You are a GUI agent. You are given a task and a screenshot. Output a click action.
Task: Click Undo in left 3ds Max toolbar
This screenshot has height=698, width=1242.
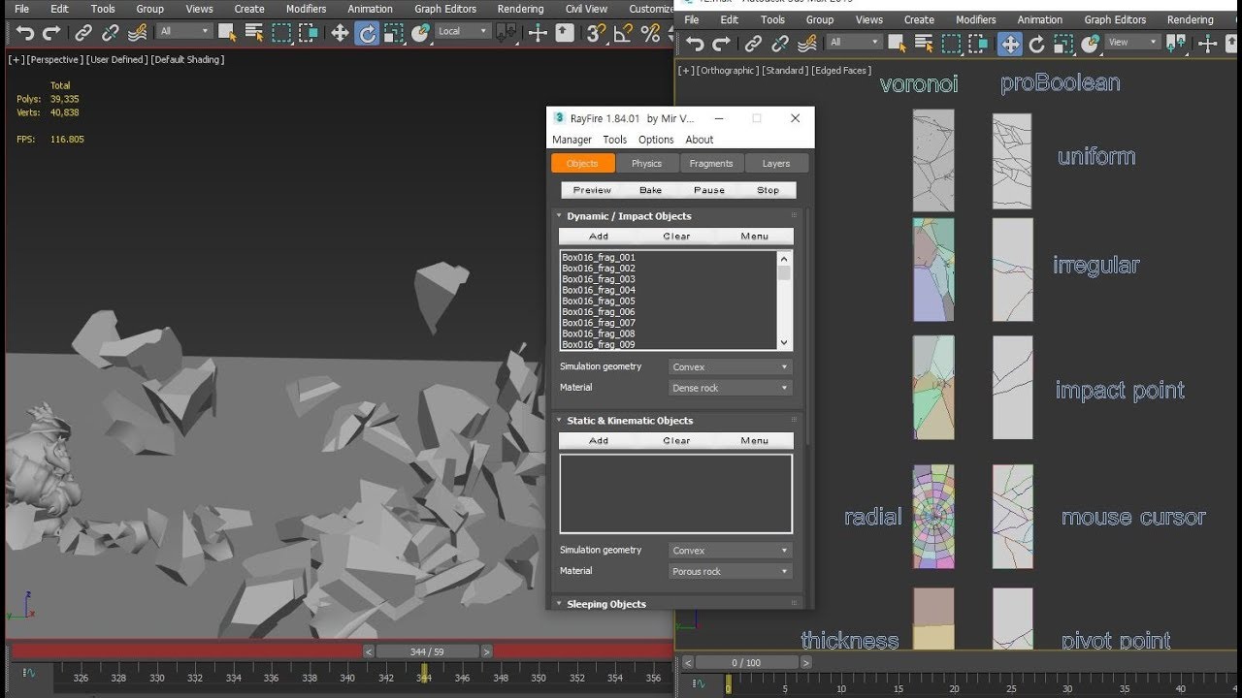(24, 33)
